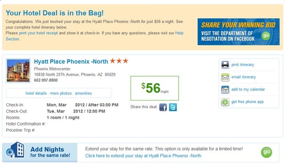Click the envelope icon for email itinerary

pyautogui.click(x=225, y=77)
